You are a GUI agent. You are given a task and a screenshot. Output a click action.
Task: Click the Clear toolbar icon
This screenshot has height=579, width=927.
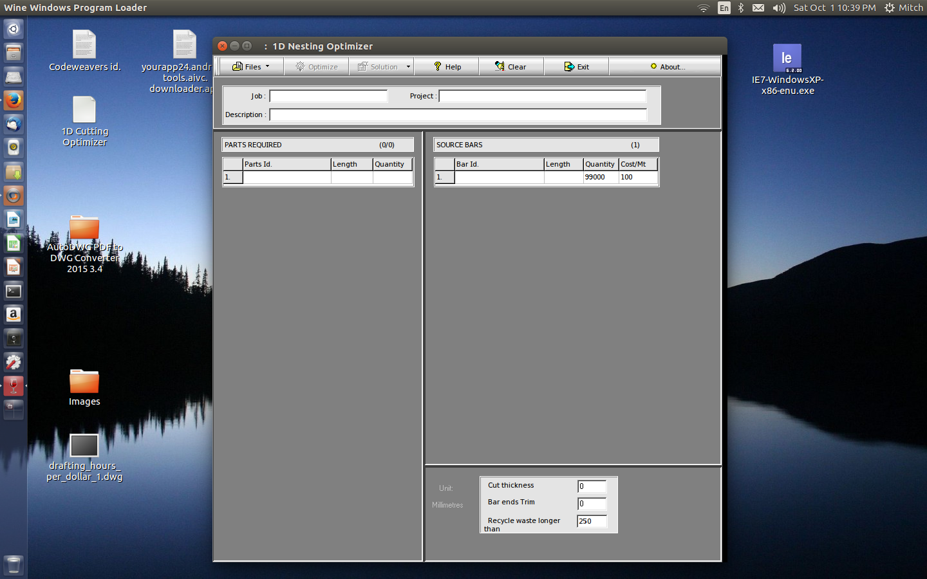coord(500,66)
